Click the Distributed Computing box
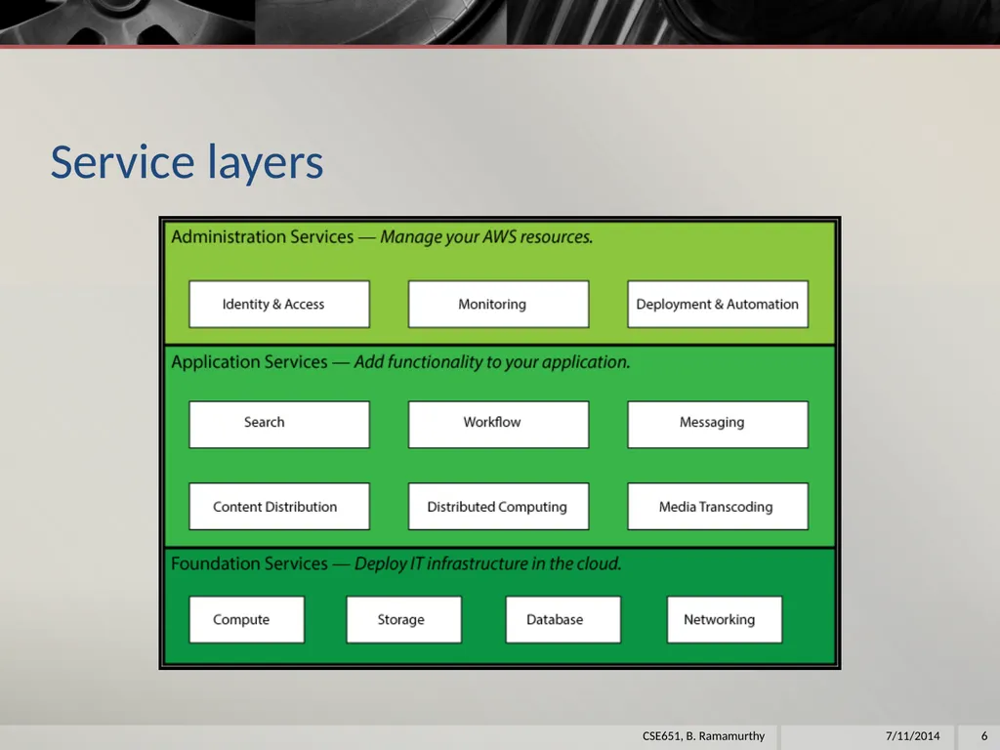Viewport: 1000px width, 750px height. tap(499, 507)
